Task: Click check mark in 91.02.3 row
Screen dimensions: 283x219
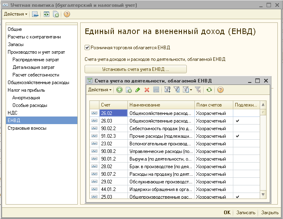Action: [x=238, y=136]
